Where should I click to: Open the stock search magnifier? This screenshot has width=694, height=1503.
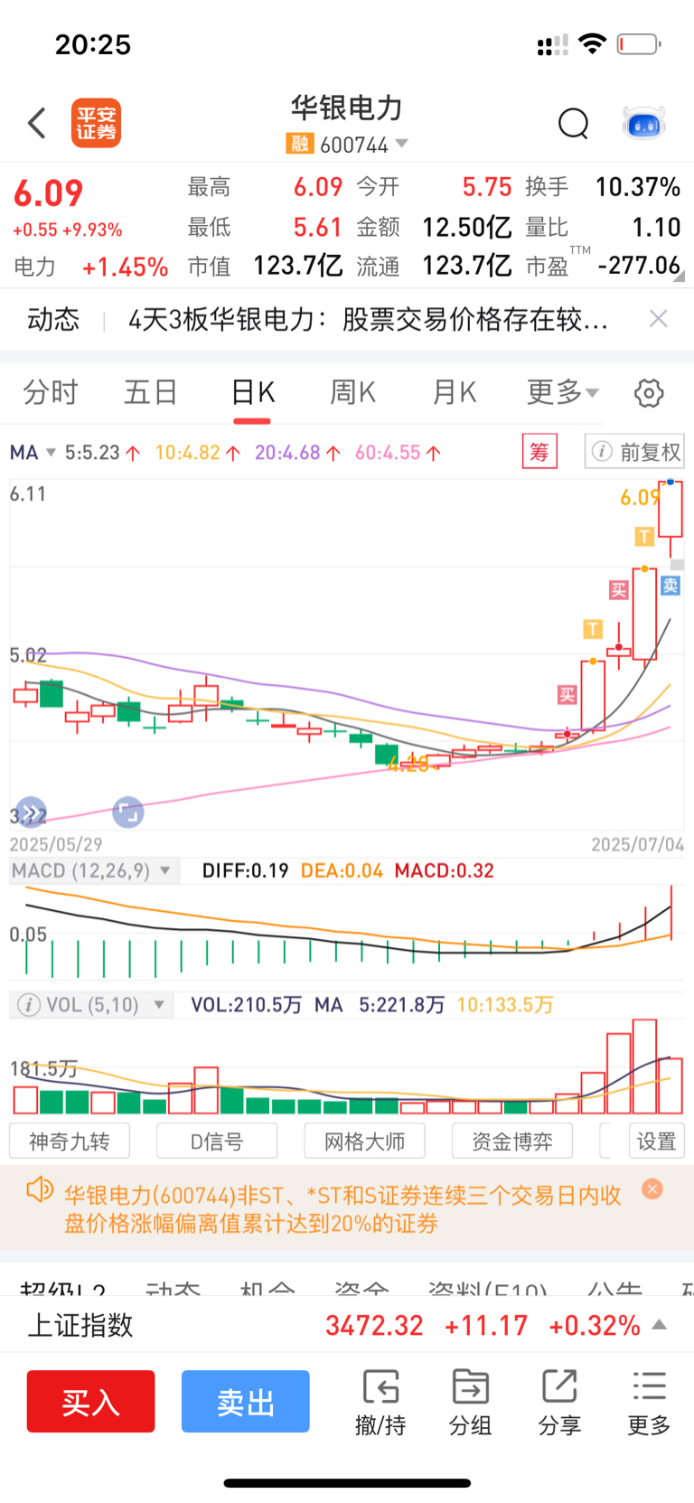pos(573,123)
